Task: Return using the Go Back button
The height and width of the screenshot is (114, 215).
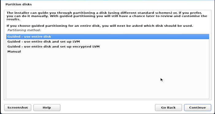Action: (x=168, y=108)
